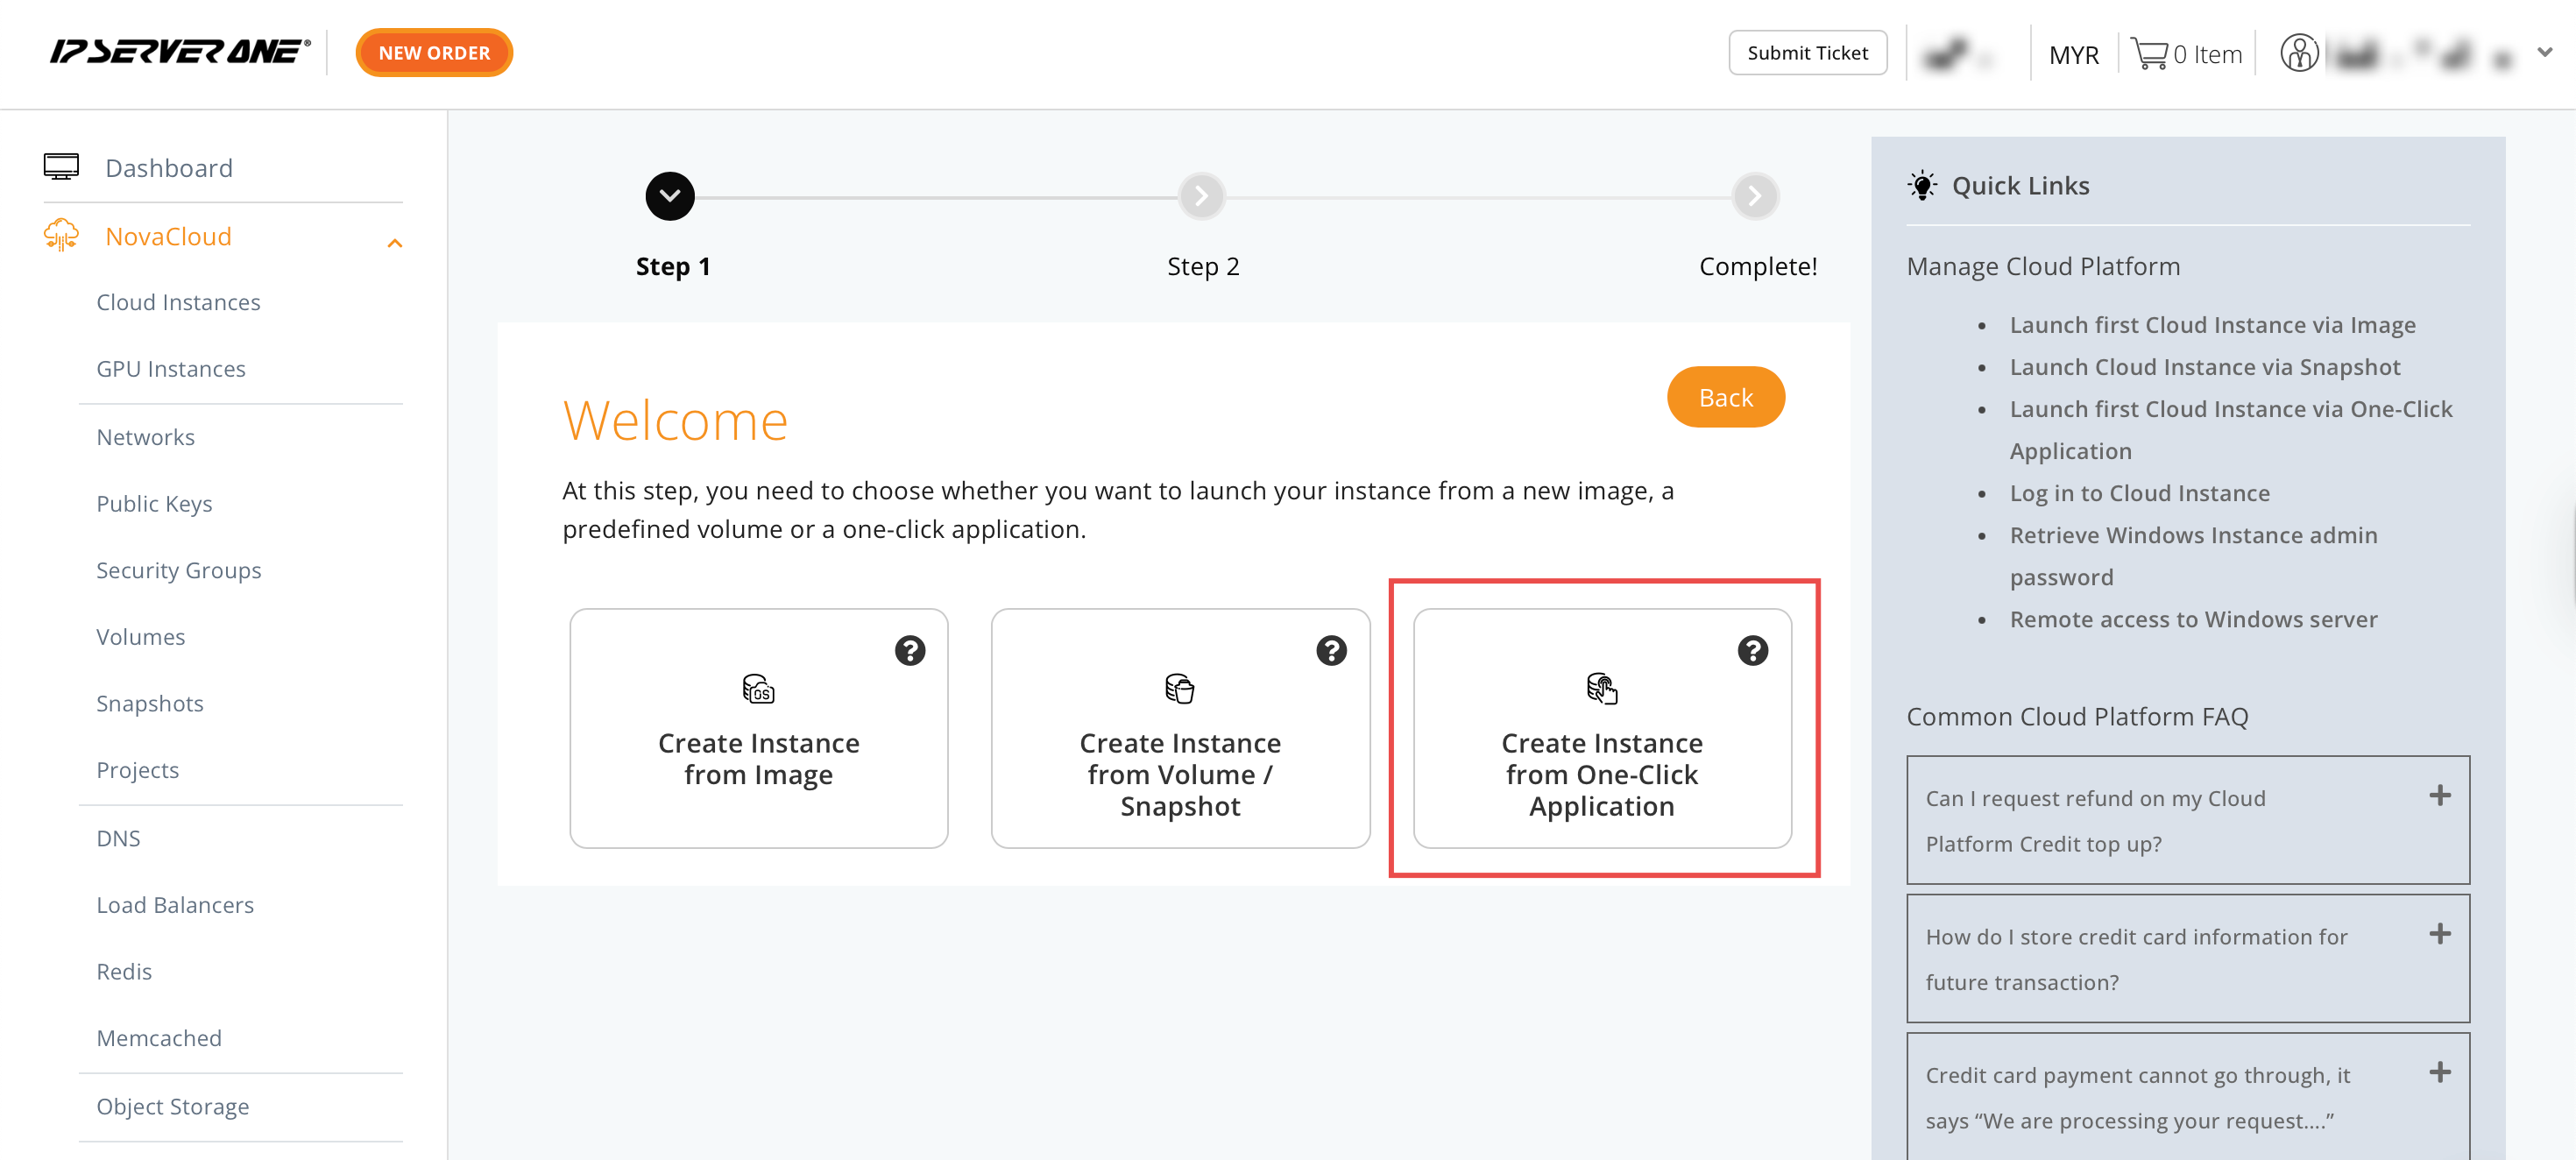Screen dimensions: 2576x1160
Task: Open help for Create Instance from Image
Action: 910,651
